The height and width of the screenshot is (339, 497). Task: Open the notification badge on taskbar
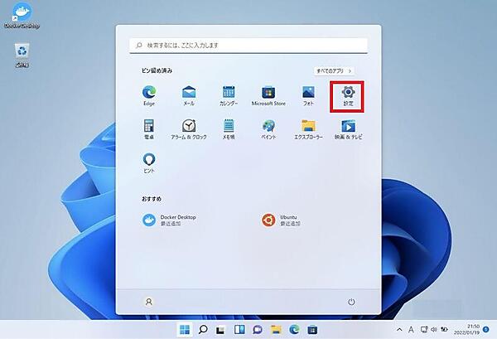pos(486,330)
